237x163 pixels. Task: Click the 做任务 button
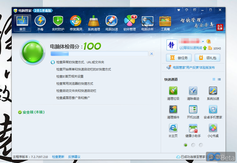179,58
